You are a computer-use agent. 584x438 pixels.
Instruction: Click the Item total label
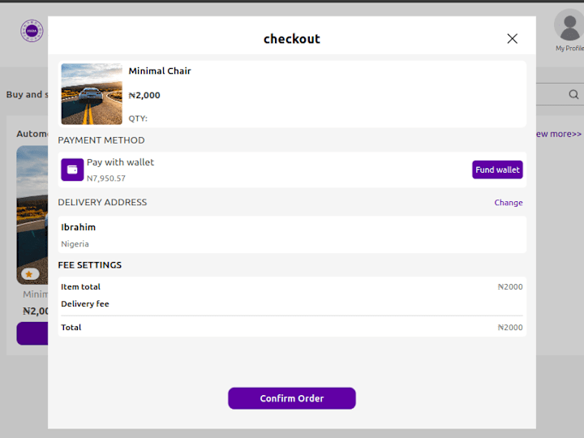pos(80,287)
